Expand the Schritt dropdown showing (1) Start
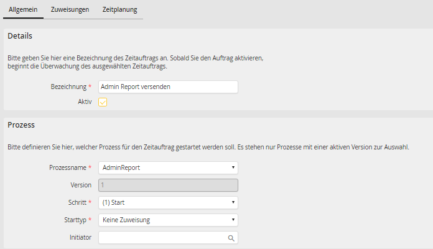 click(x=168, y=202)
